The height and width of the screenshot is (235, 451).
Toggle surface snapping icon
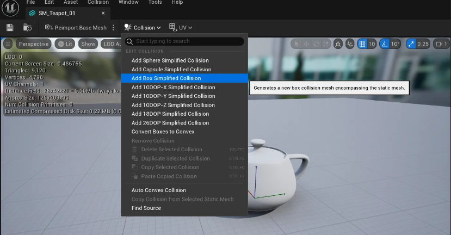click(350, 44)
